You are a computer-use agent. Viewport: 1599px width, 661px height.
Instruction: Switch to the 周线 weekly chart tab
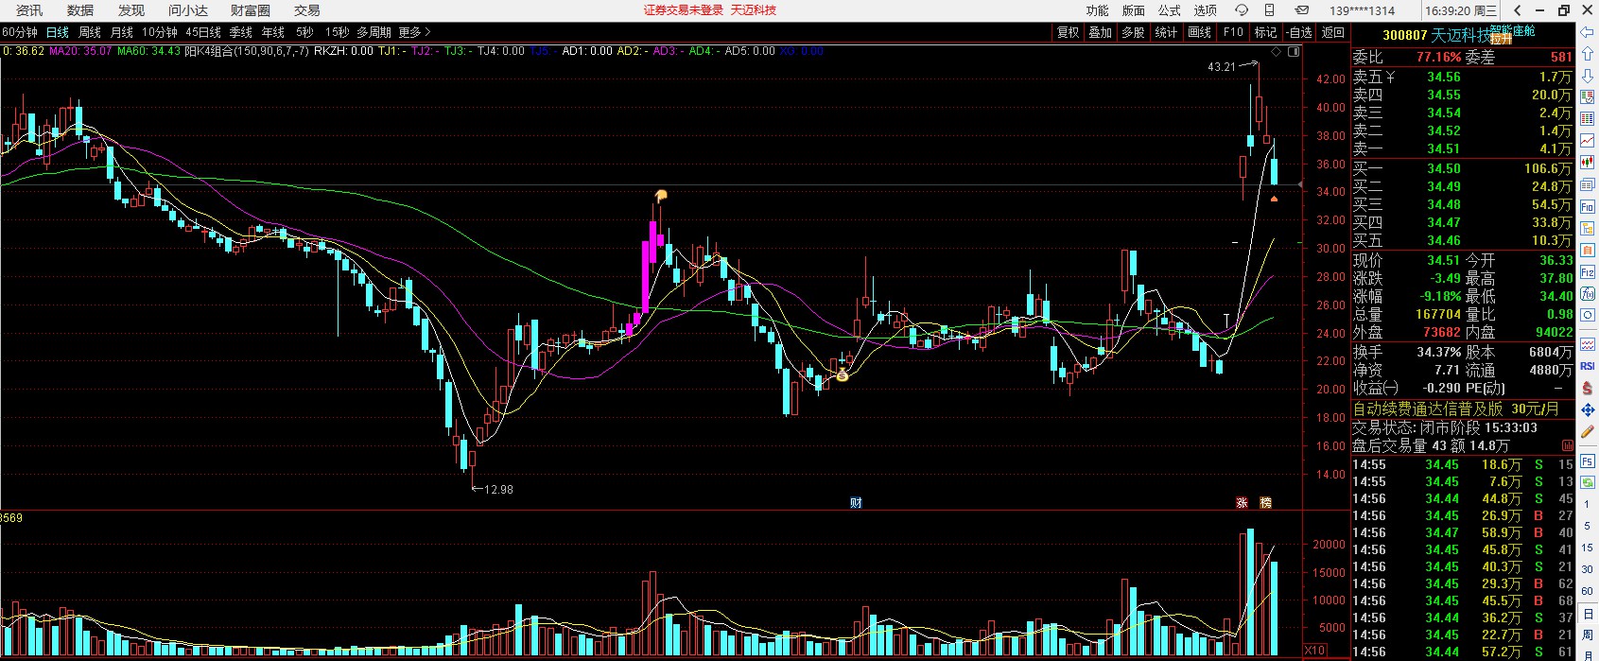click(x=90, y=32)
